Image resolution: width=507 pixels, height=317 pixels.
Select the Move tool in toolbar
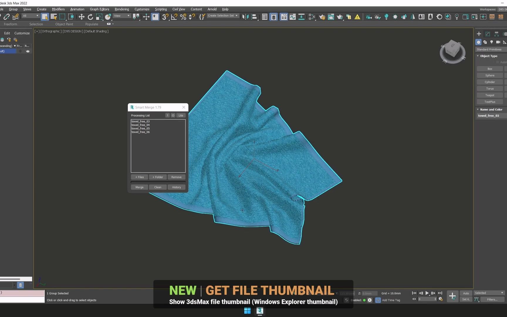pos(82,17)
